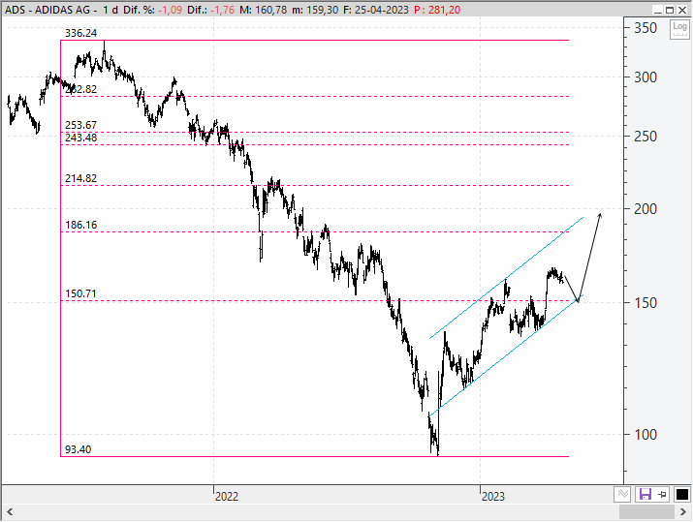Minimize the ADIDAS chart window
Screen dimensions: 693x522
[658, 10]
